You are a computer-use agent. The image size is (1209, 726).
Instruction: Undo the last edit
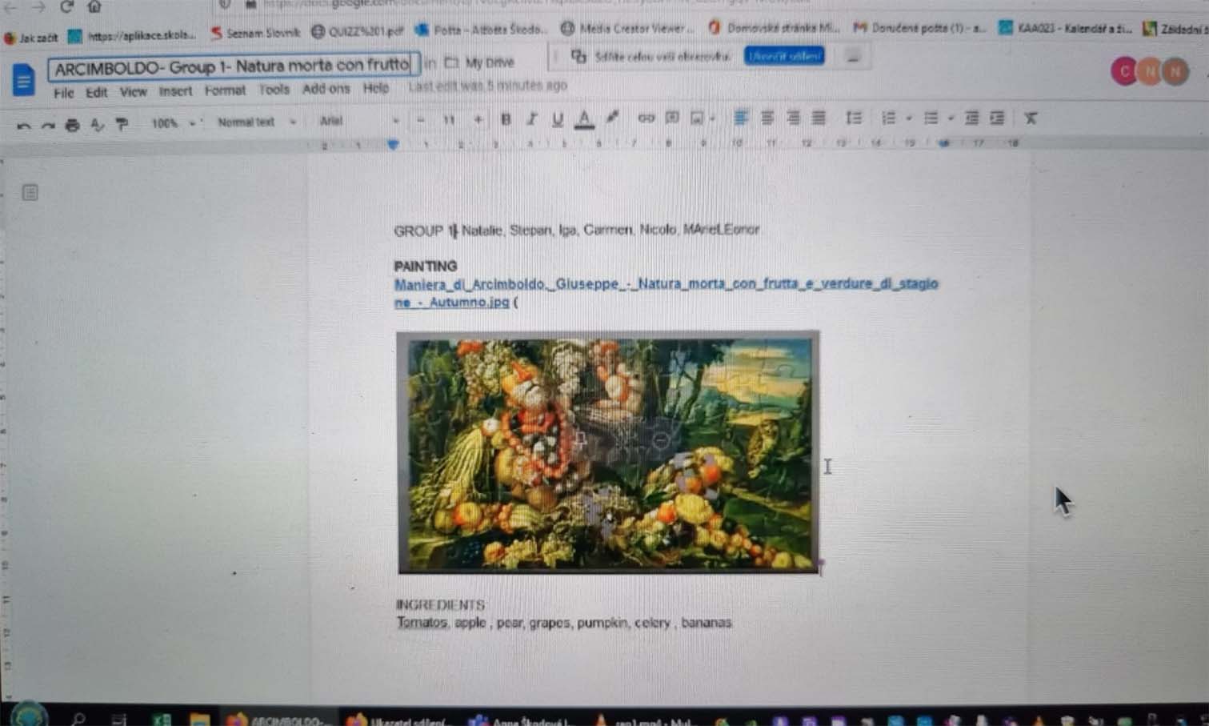23,125
